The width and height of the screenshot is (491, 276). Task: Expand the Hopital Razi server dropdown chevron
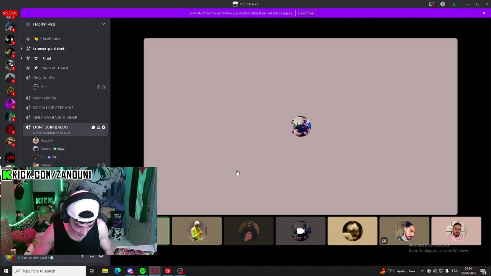point(103,24)
